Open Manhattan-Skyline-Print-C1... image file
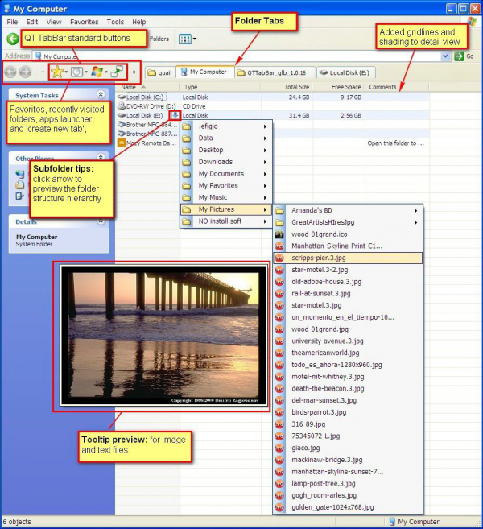 [x=348, y=246]
